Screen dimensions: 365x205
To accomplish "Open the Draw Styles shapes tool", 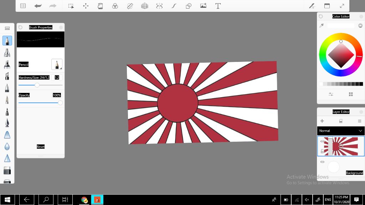I will coord(189,6).
